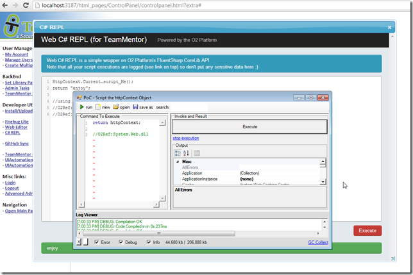Click the browser address bar
The image size is (413, 275).
pyautogui.click(x=221, y=5)
